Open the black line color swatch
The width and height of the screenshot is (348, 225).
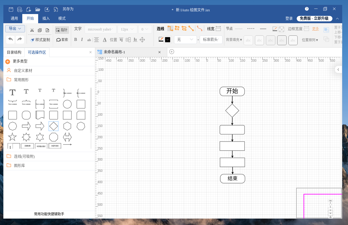[168, 40]
